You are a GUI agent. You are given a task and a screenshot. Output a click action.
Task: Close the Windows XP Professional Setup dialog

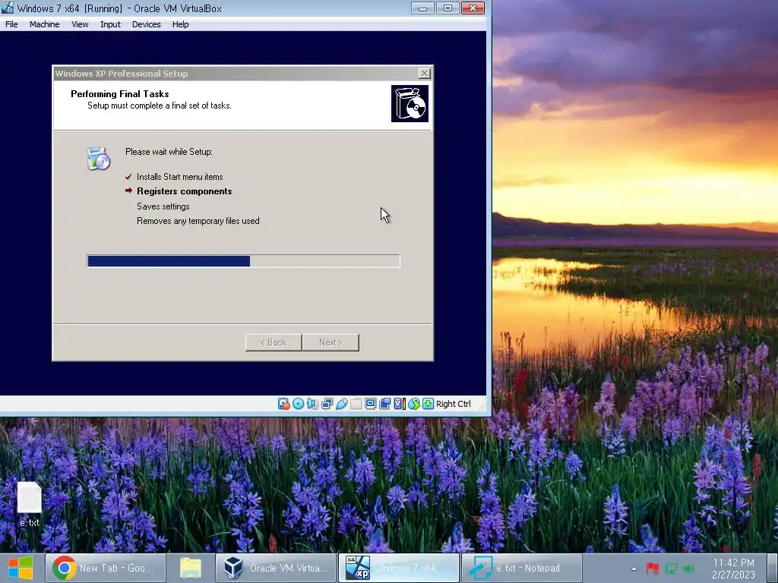click(424, 74)
